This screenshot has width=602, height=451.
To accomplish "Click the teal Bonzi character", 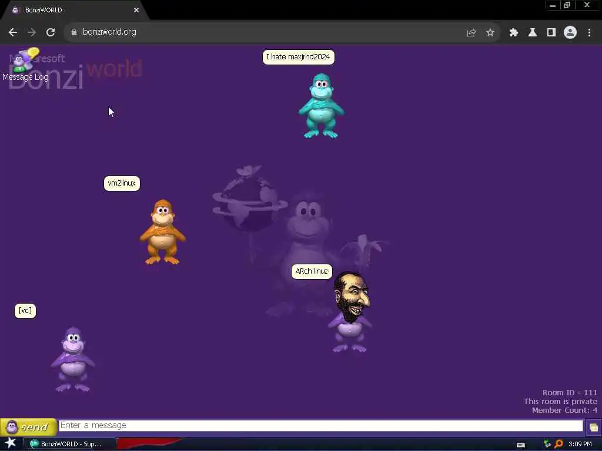I will [x=321, y=106].
